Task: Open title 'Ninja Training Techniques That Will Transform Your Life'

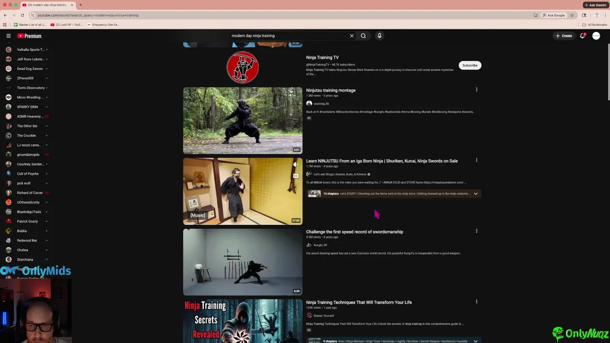Action: point(359,302)
